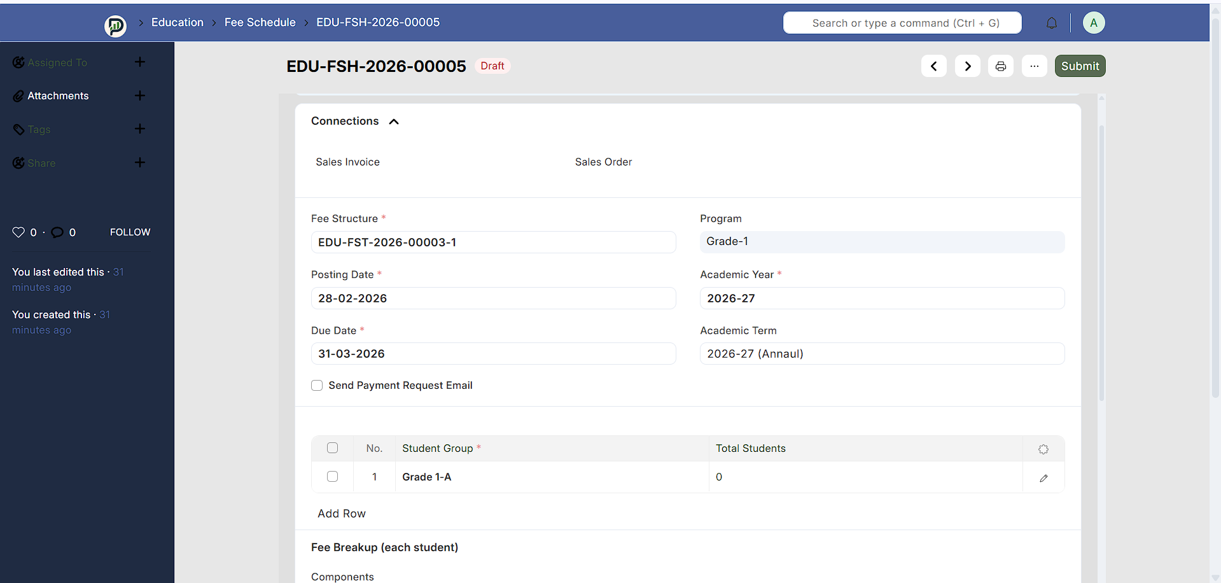Navigate to Education breadcrumb
The height and width of the screenshot is (583, 1221).
click(178, 22)
